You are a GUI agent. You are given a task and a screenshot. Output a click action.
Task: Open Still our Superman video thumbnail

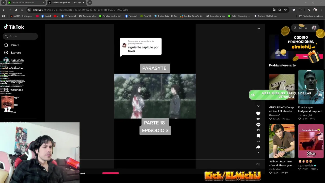(x=282, y=141)
